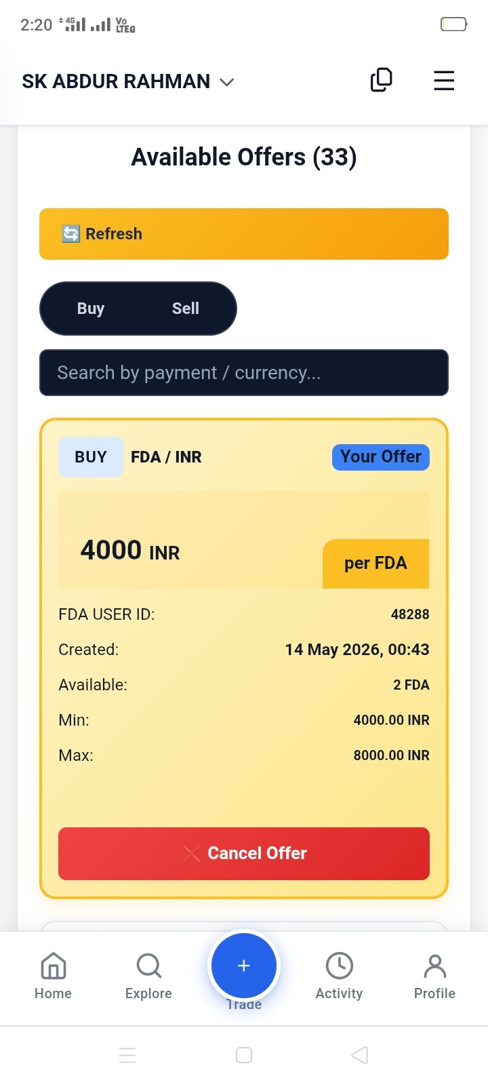Image resolution: width=488 pixels, height=1085 pixels.
Task: Tap Android back navigation triangle
Action: click(x=360, y=1055)
